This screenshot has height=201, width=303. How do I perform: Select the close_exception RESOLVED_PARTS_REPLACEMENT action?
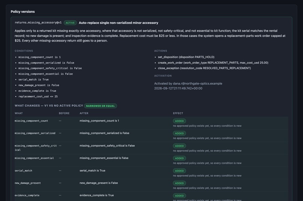coord(204,68)
